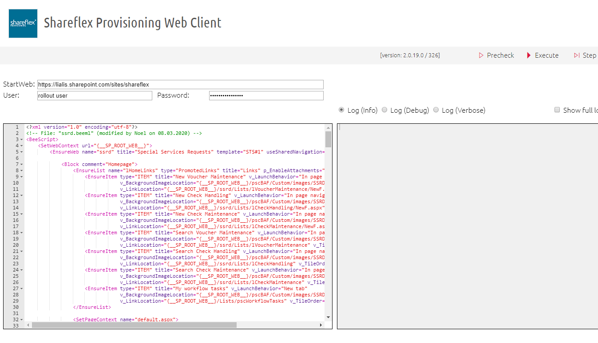The image size is (598, 343).
Task: Collapse the fold on line 18
Action: pos(22,233)
